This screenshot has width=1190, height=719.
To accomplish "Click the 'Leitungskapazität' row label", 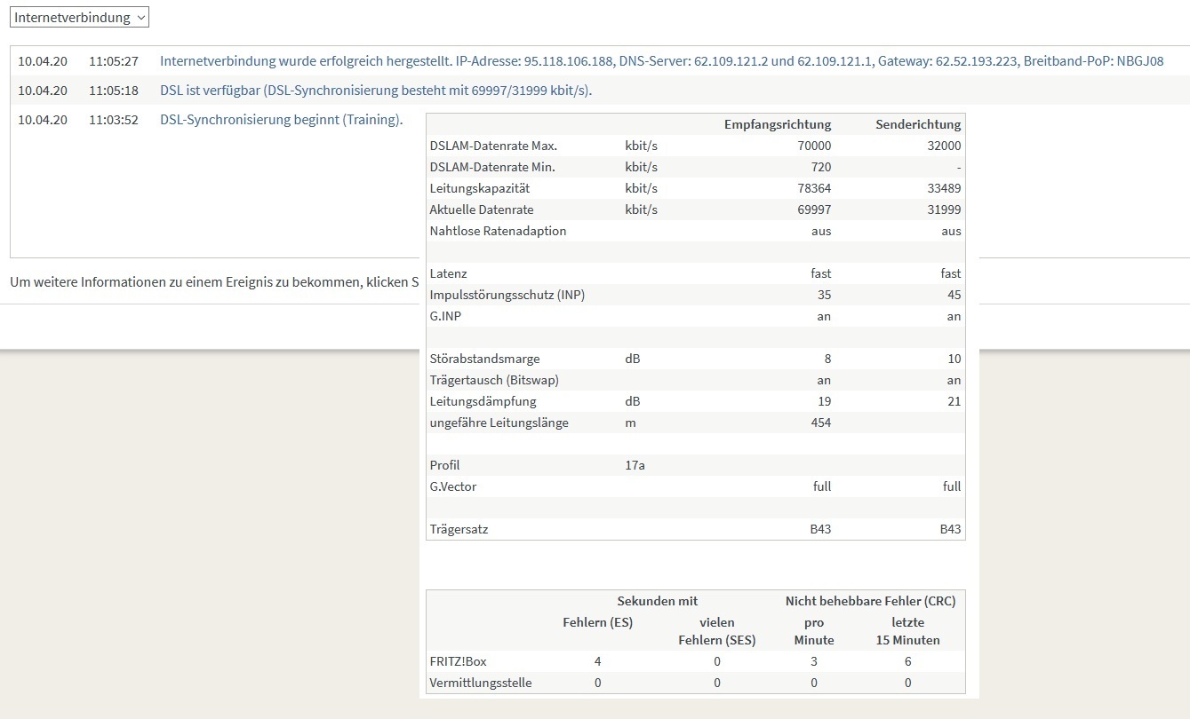I will click(x=480, y=188).
